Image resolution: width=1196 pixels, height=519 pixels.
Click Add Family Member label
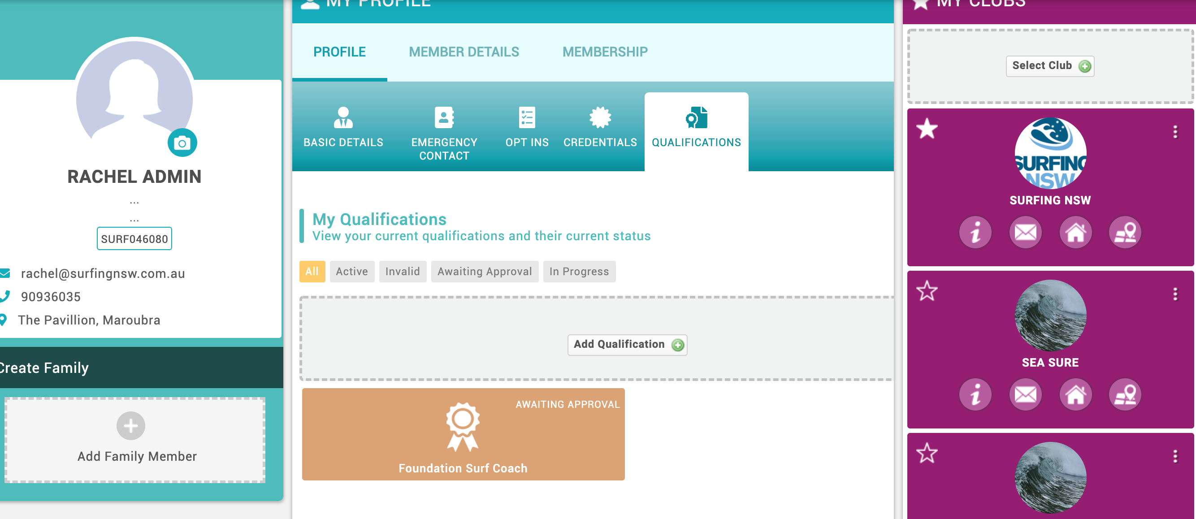pos(137,456)
